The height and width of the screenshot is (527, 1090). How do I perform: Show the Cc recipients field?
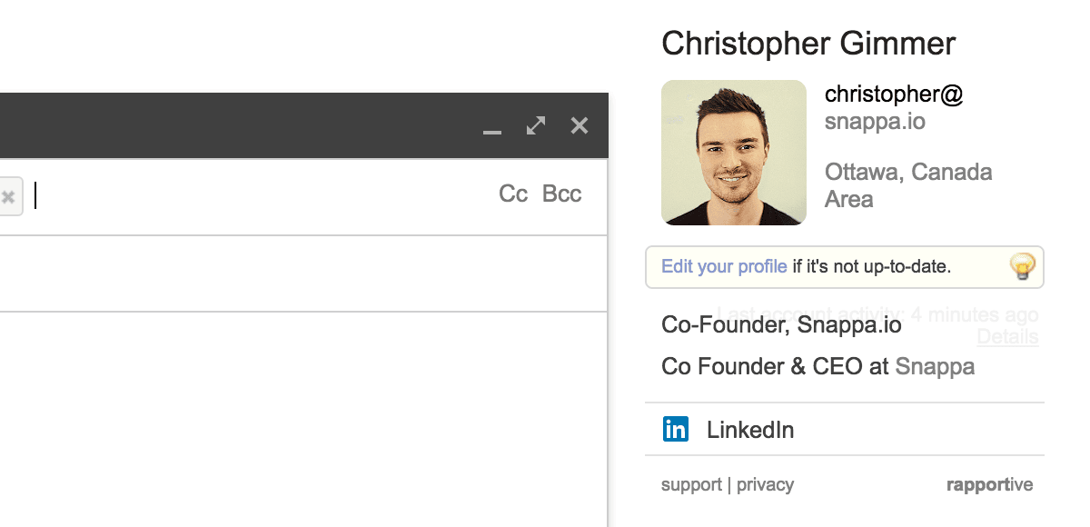(513, 194)
